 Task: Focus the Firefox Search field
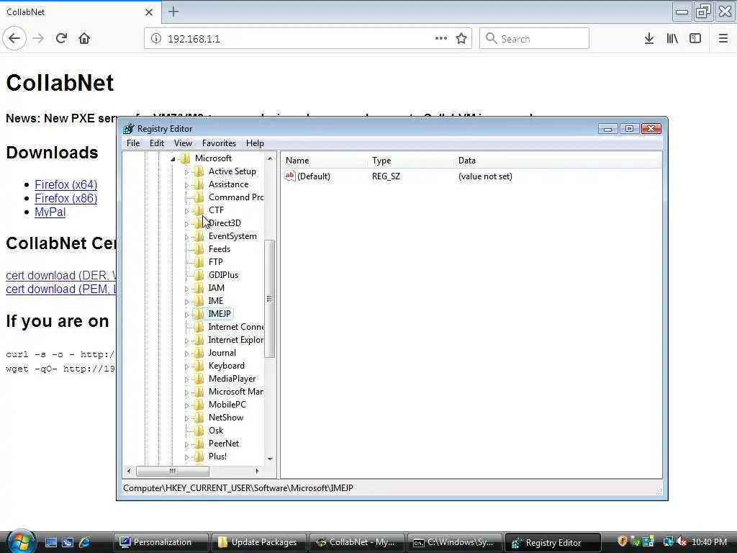click(534, 39)
